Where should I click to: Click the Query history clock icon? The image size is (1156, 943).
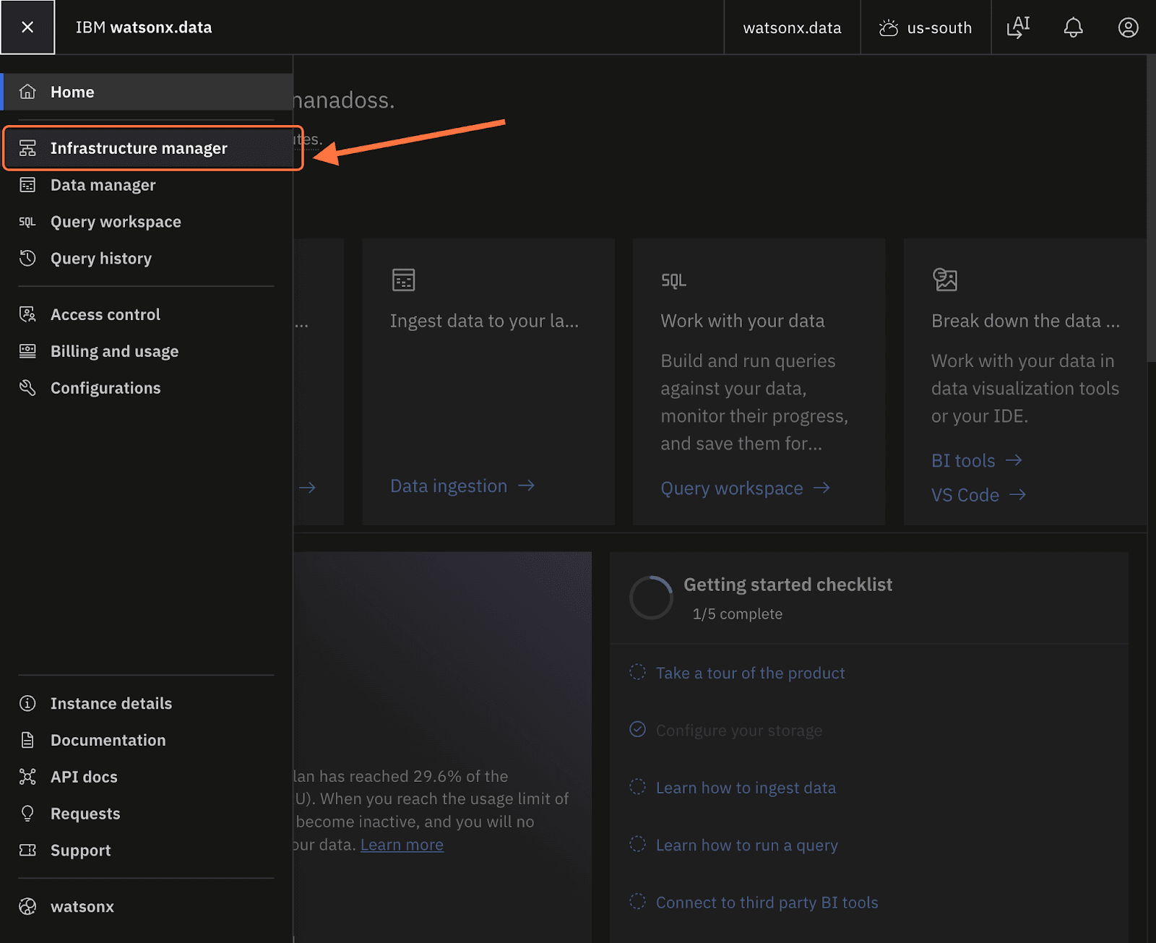27,258
